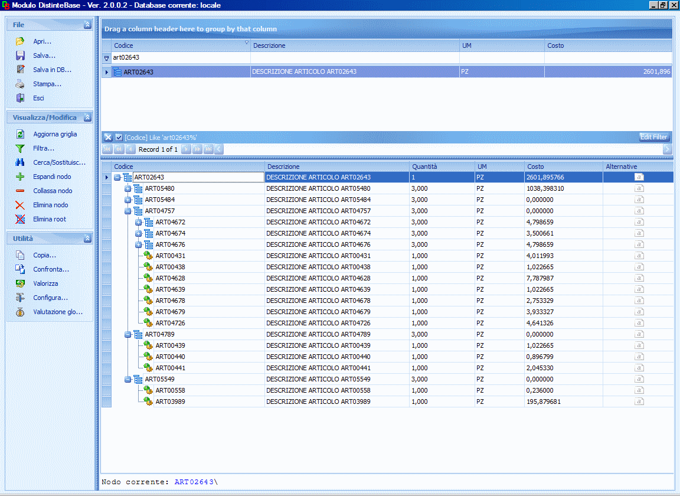Collapse the Visualizza/Modifica panel section
The image size is (680, 496).
[x=87, y=117]
